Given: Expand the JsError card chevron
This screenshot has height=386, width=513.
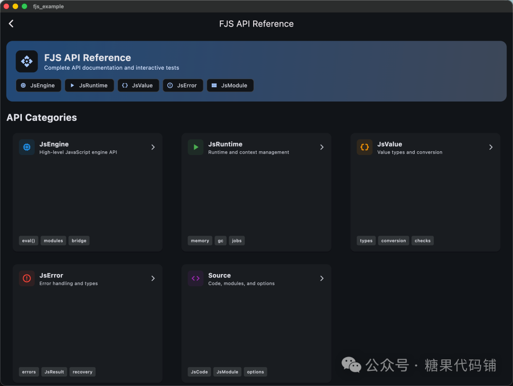Looking at the screenshot, I should point(153,278).
